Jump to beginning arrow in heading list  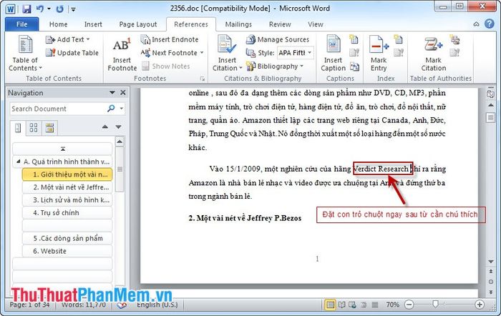point(63,149)
